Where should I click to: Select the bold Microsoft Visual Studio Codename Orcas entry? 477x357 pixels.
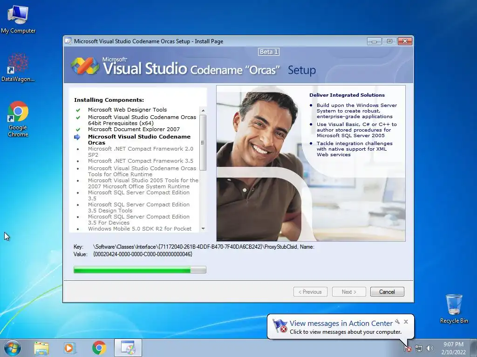[139, 139]
